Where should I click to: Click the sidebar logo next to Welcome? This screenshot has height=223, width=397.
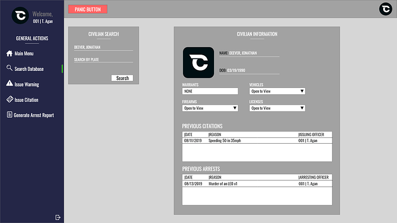[x=20, y=16]
